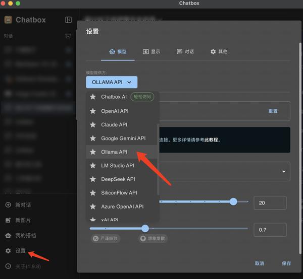This screenshot has width=303, height=279.
Task: Click the 取消 button
Action: (259, 263)
